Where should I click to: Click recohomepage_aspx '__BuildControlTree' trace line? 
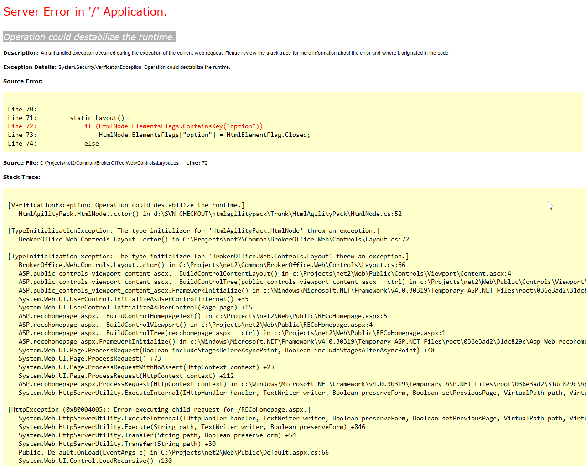pyautogui.click(x=232, y=333)
